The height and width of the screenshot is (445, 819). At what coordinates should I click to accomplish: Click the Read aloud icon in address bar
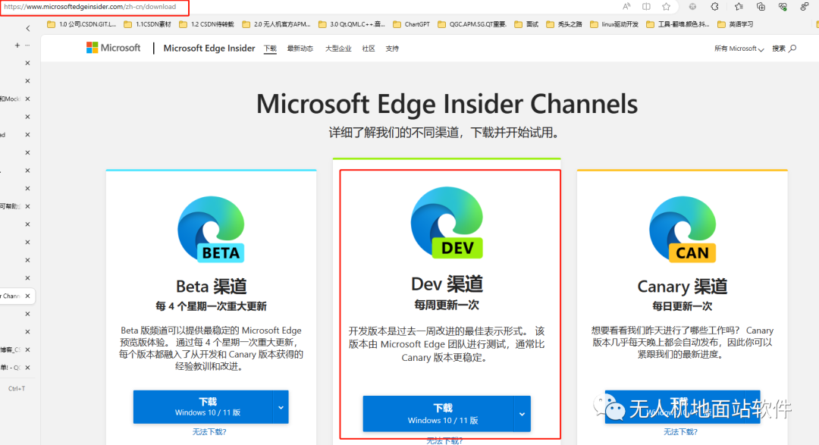click(x=626, y=7)
